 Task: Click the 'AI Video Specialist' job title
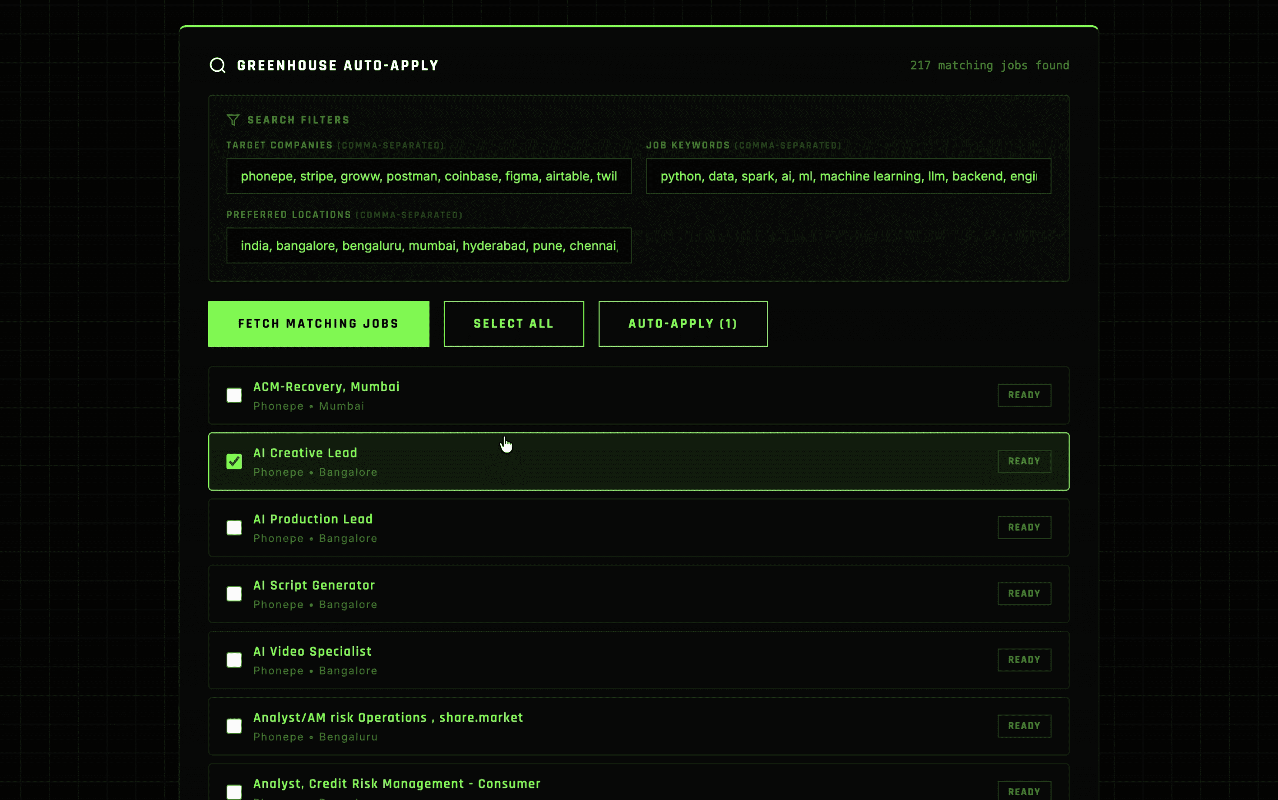(312, 651)
